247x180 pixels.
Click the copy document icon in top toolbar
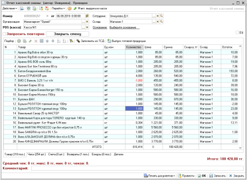click(x=35, y=8)
